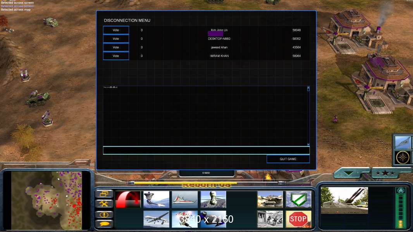Select the purple tank on the ground
The image size is (413, 232).
[38, 99]
